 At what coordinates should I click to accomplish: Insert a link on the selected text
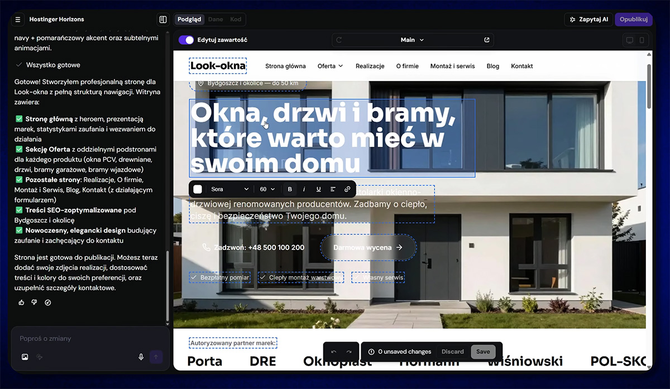tap(347, 189)
